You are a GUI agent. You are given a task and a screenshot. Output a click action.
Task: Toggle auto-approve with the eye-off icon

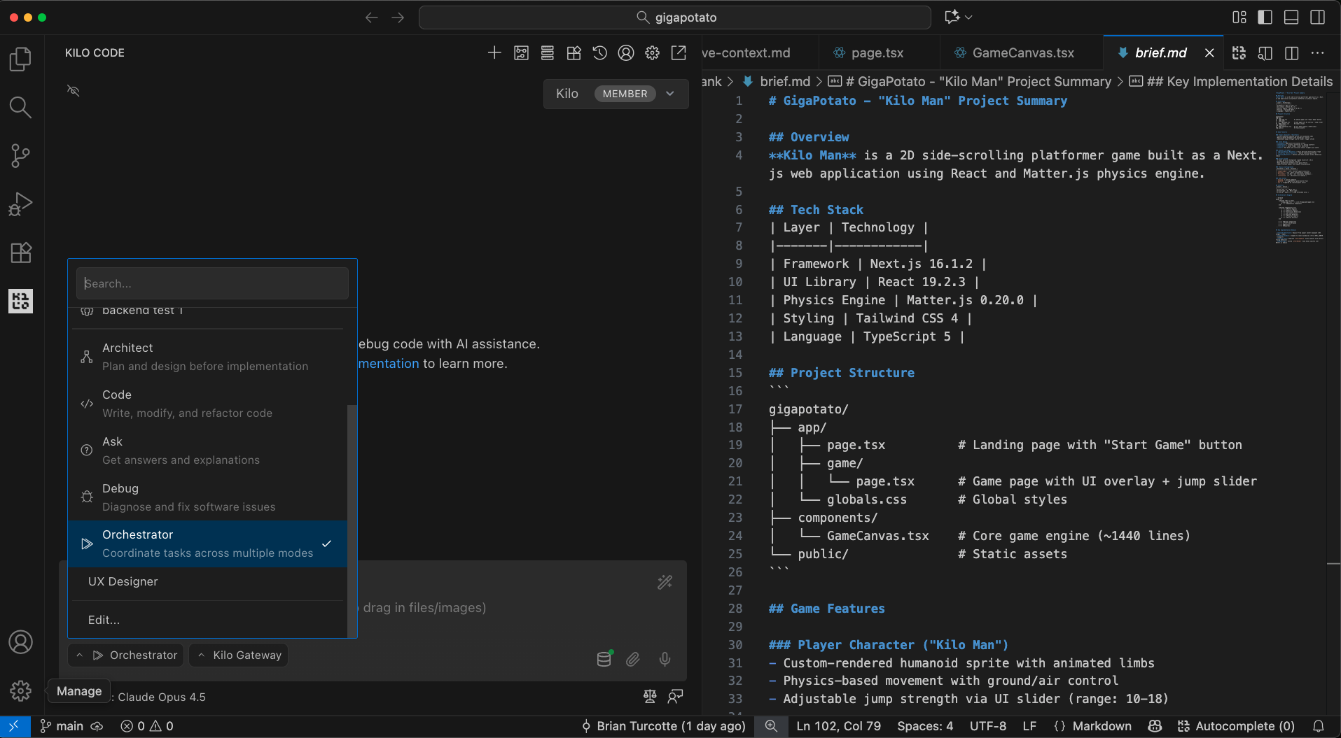(x=72, y=91)
